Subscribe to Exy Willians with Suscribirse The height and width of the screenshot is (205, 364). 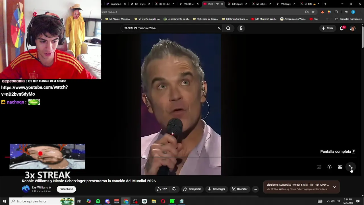pyautogui.click(x=66, y=189)
